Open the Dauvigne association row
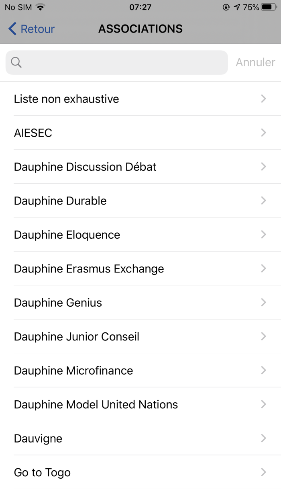Image resolution: width=281 pixels, height=500 pixels. click(x=140, y=438)
